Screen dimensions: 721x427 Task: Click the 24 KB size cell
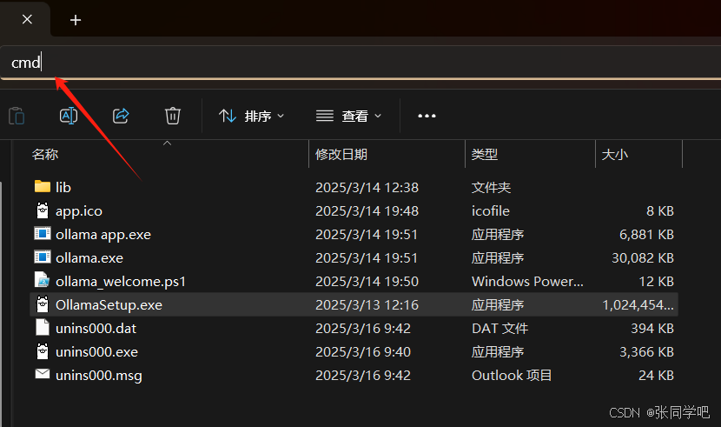[656, 375]
